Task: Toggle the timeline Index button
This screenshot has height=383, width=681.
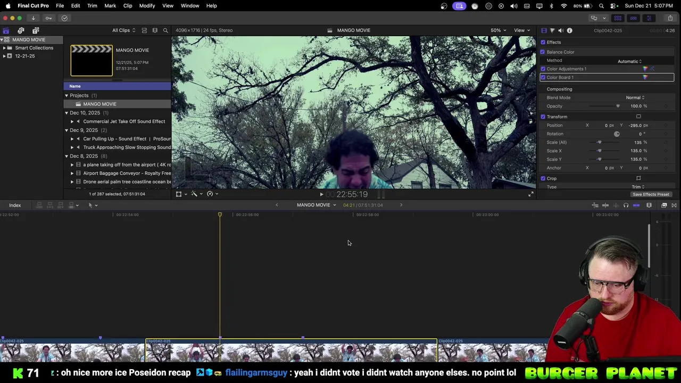Action: [x=15, y=205]
